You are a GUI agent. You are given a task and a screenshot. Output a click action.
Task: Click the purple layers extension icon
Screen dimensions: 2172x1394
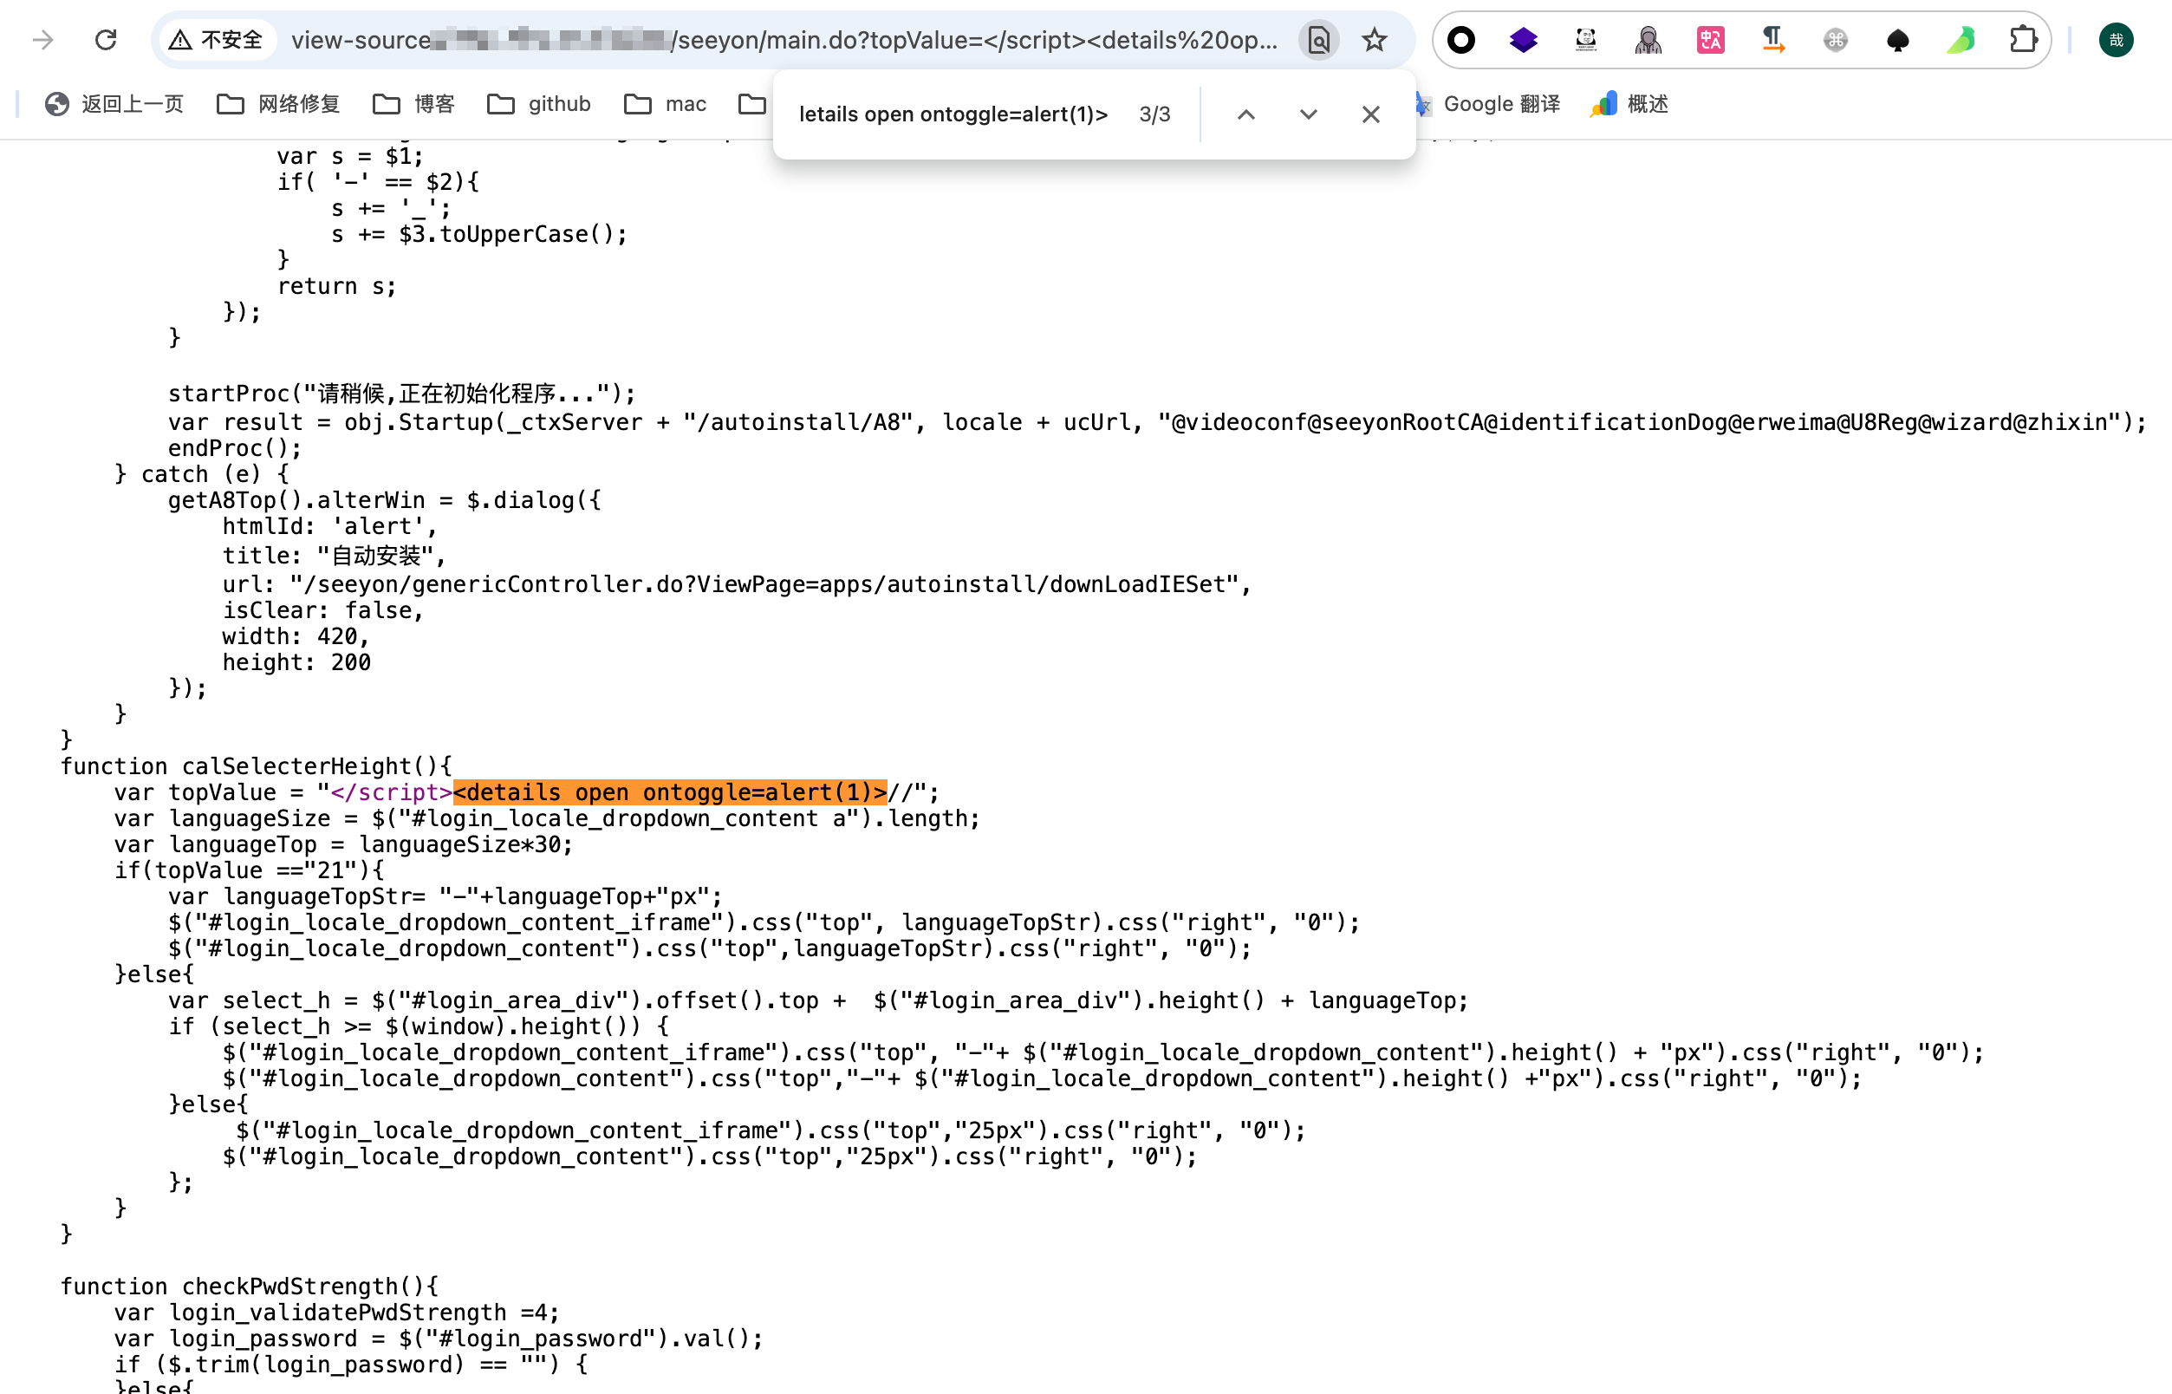pos(1523,40)
